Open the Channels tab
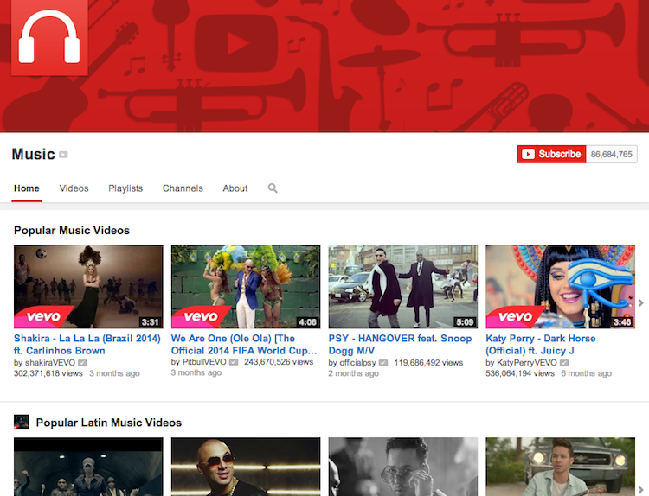 (183, 188)
